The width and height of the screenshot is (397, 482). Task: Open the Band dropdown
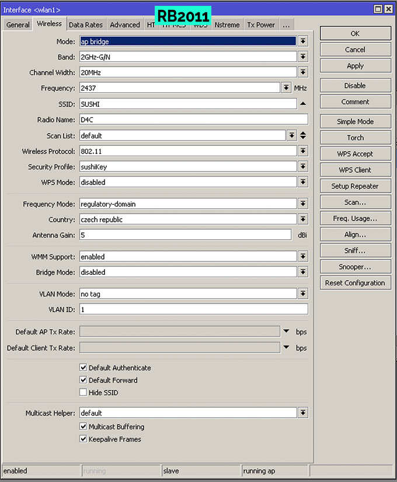303,56
